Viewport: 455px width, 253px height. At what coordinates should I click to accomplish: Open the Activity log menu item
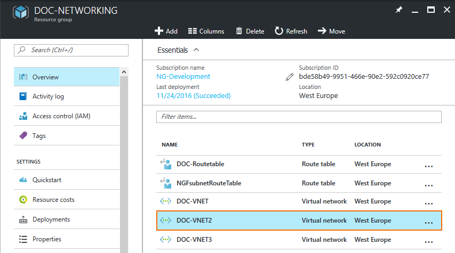pyautogui.click(x=67, y=96)
